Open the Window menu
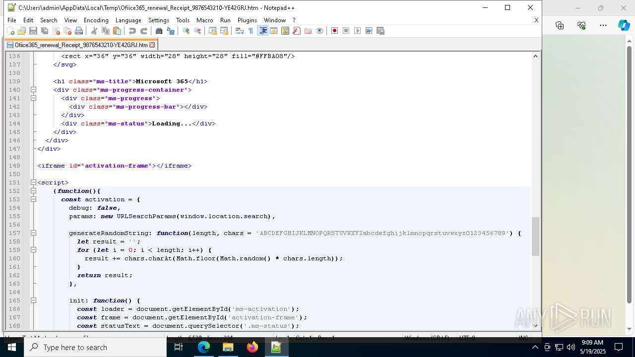Screen dimensions: 635x357 [x=274, y=20]
